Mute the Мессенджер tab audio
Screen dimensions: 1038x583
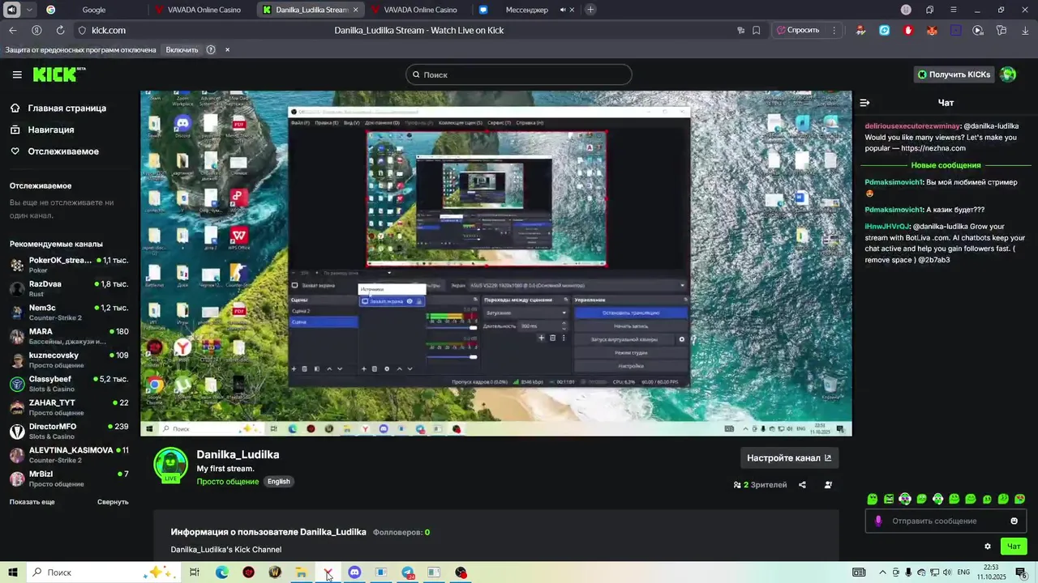click(x=563, y=10)
